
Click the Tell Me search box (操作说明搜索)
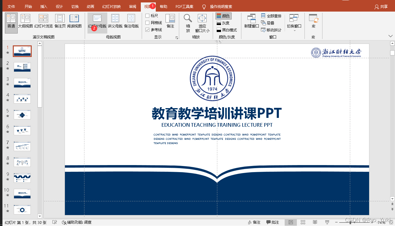click(x=221, y=7)
